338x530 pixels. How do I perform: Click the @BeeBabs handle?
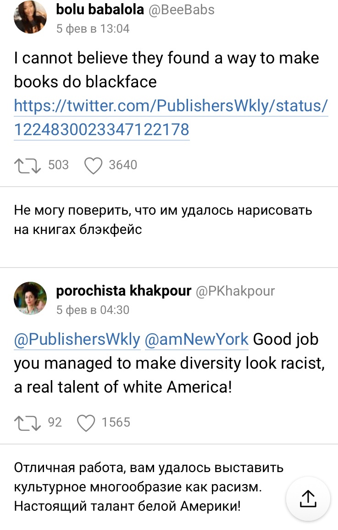[182, 10]
